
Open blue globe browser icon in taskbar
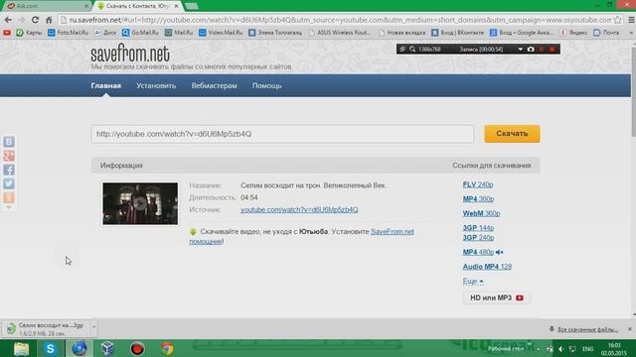tap(79, 348)
